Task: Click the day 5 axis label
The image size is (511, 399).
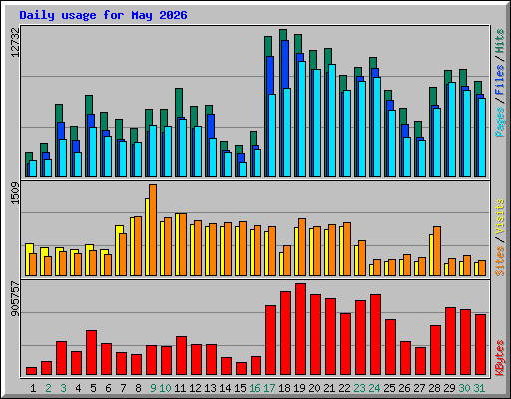Action: [x=93, y=388]
